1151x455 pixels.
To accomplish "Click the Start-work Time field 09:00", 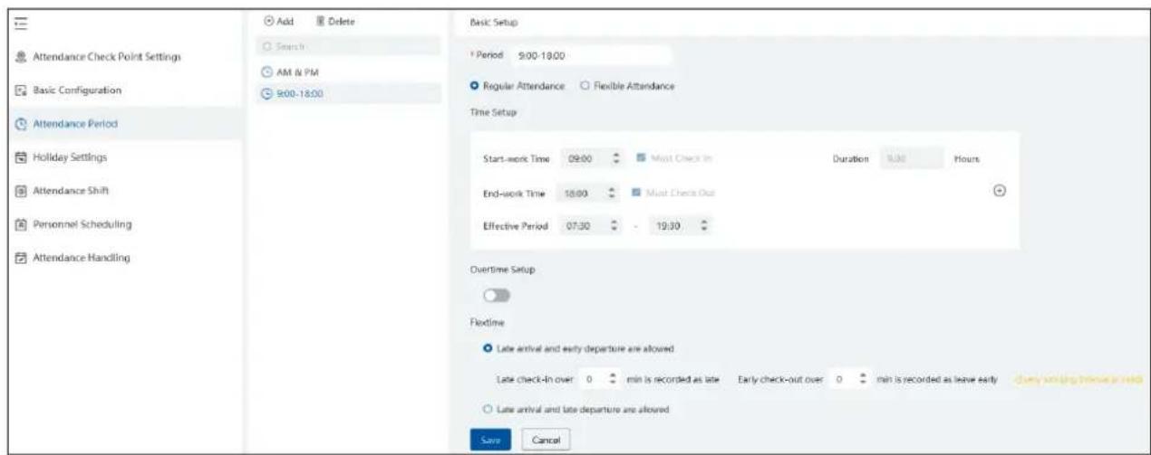I will point(594,158).
